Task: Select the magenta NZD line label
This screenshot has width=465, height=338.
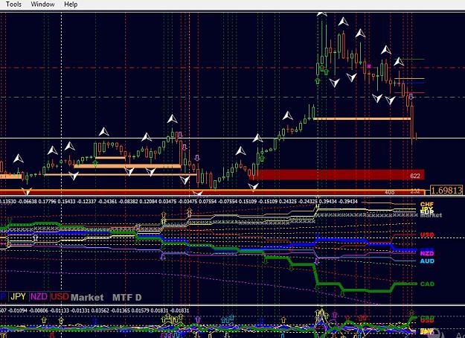Action: pos(427,253)
